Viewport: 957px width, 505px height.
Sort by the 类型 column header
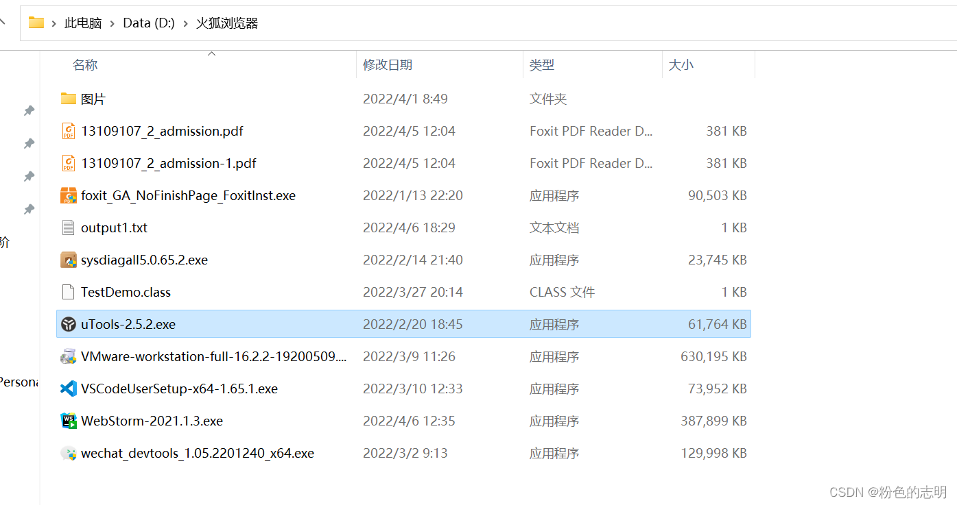tap(542, 64)
